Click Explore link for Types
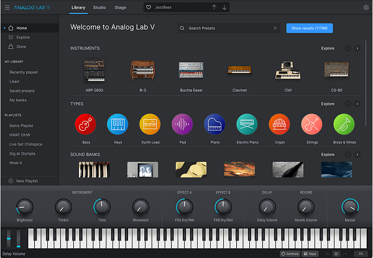Screen dimensions: 373x258 click(x=328, y=104)
